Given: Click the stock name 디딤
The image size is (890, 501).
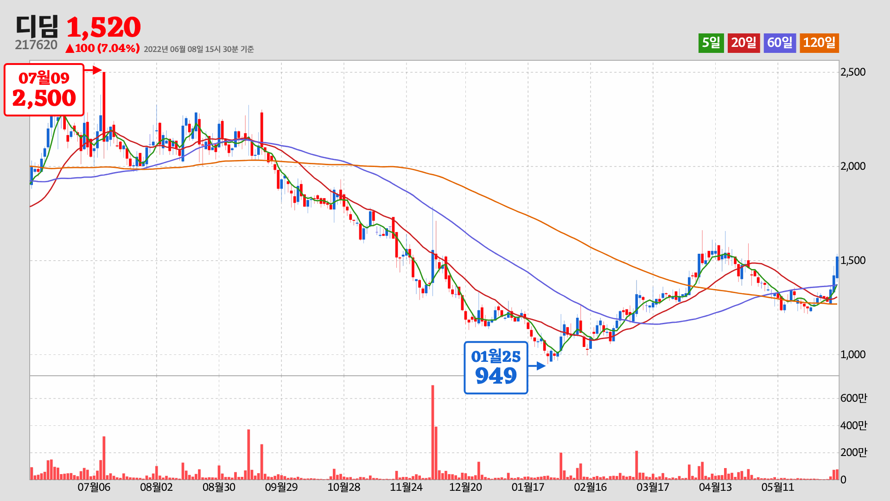Looking at the screenshot, I should point(37,26).
